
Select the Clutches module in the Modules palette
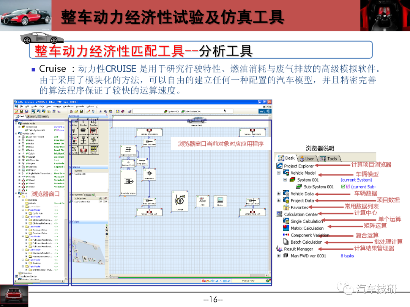click(84, 122)
